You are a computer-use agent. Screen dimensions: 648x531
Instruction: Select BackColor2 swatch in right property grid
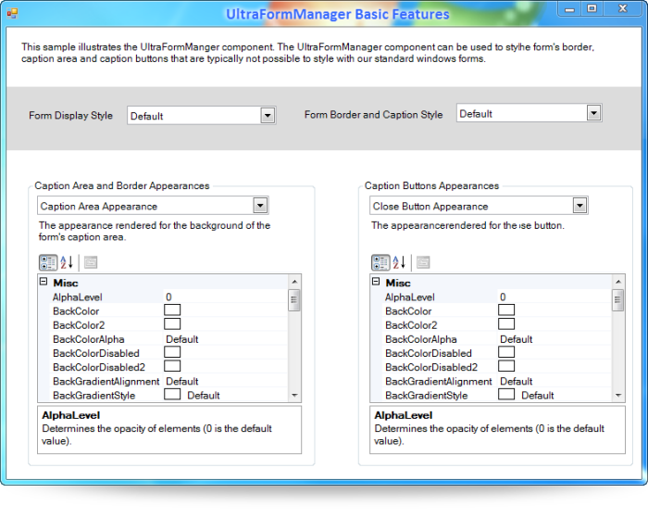pyautogui.click(x=506, y=324)
